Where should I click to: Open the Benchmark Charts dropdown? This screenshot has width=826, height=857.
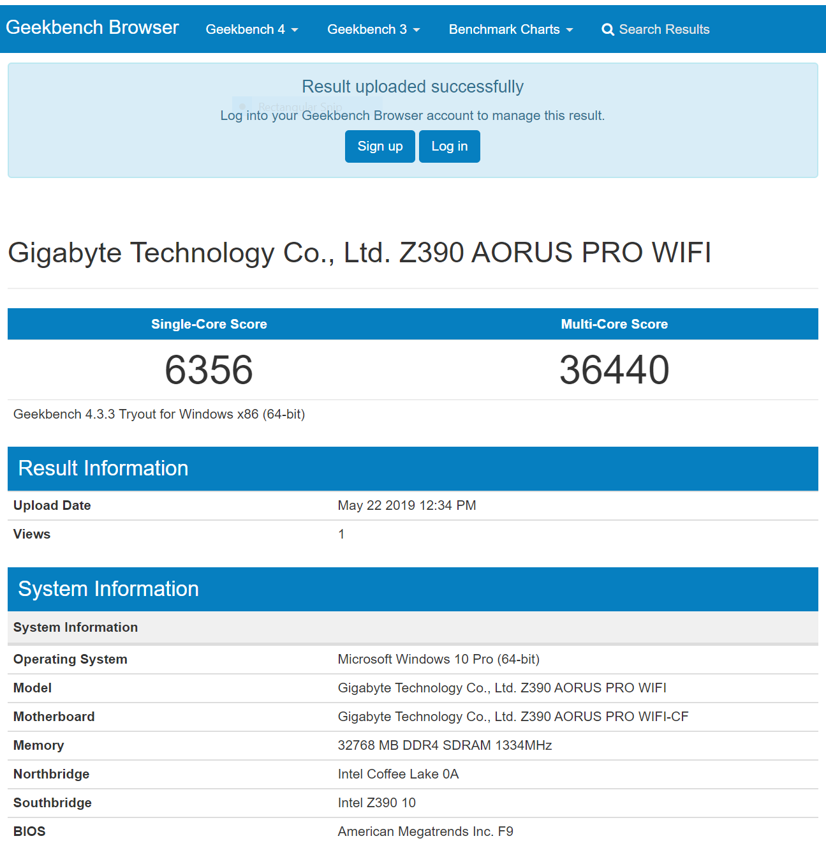pyautogui.click(x=511, y=29)
